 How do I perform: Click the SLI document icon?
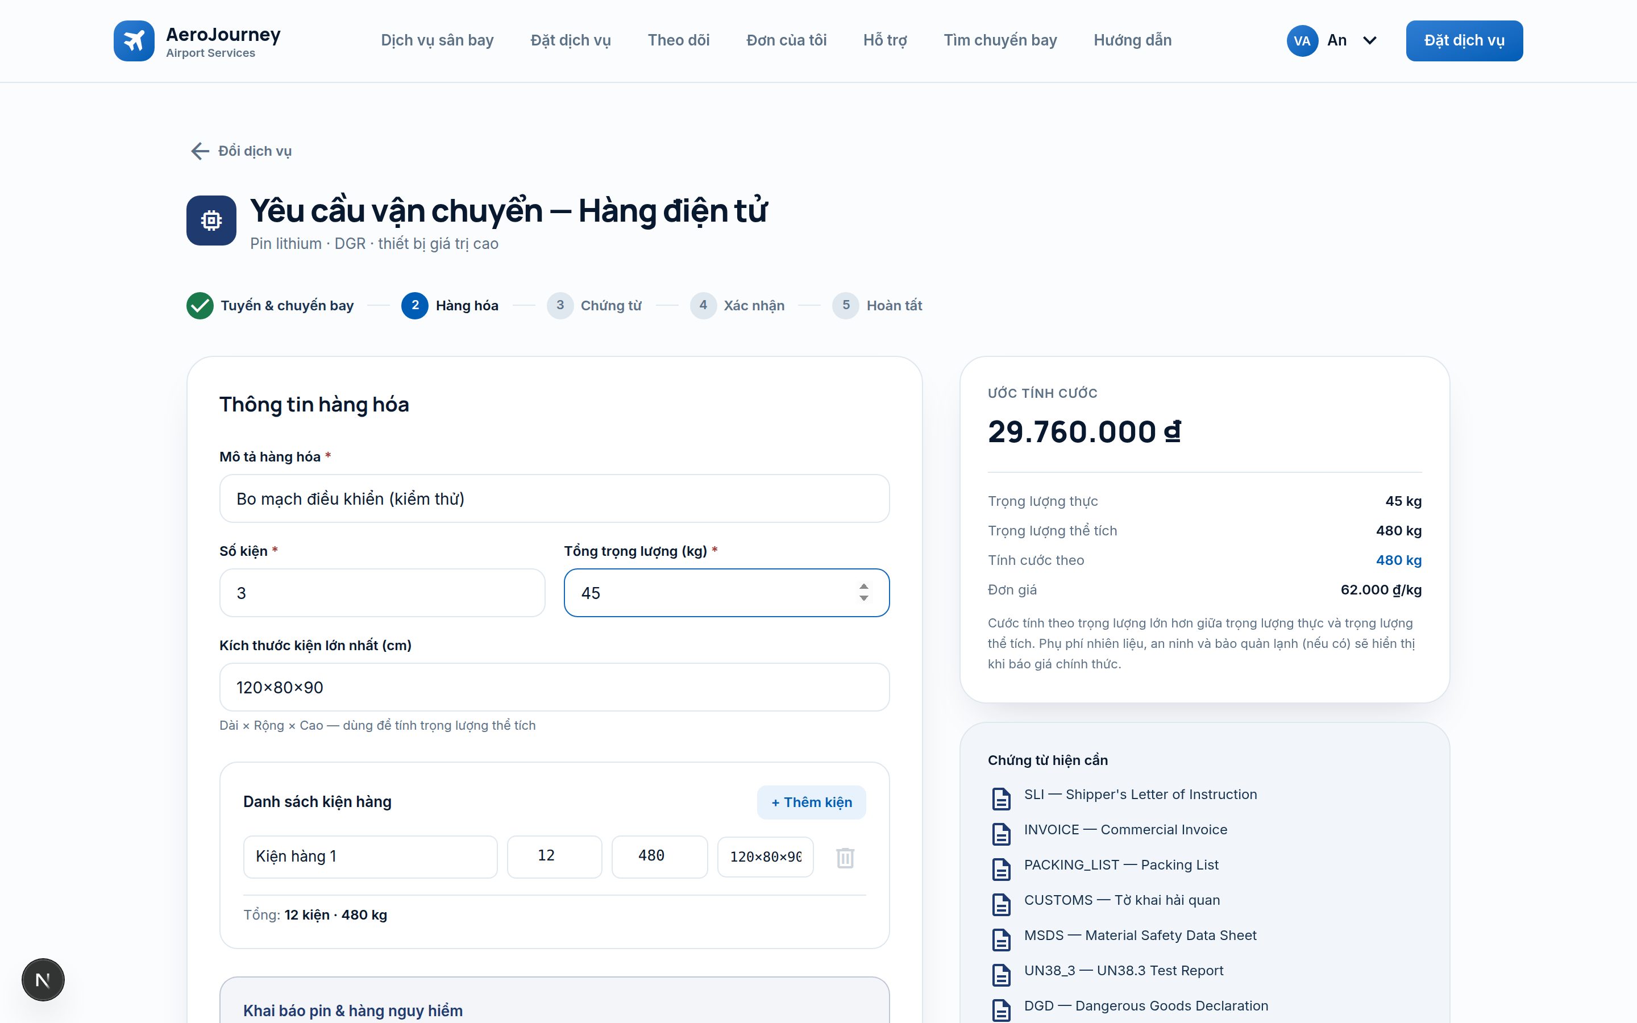(x=1001, y=799)
